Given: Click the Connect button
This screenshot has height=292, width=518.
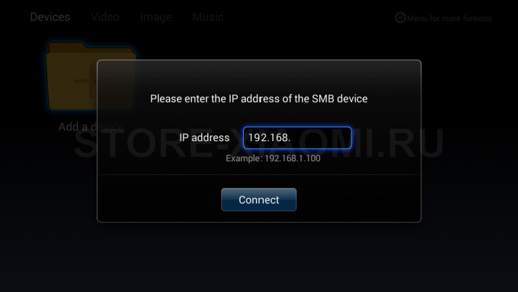Looking at the screenshot, I should click(259, 200).
